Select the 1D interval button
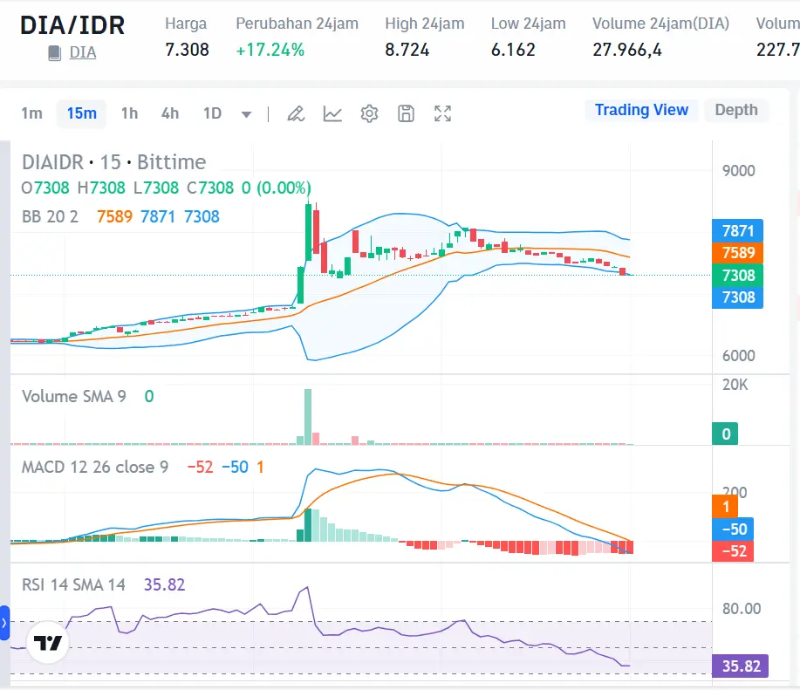Screen dimensions: 800x690 [x=211, y=113]
